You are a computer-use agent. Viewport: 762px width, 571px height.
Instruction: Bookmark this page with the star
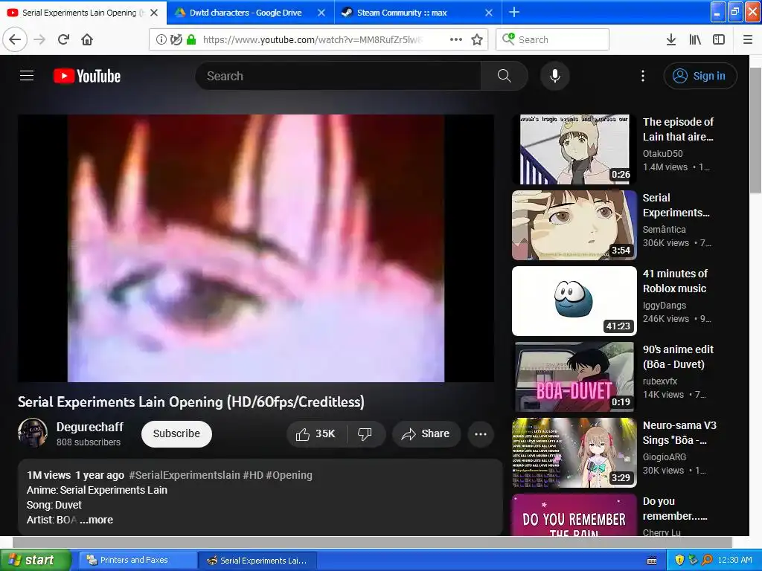477,39
